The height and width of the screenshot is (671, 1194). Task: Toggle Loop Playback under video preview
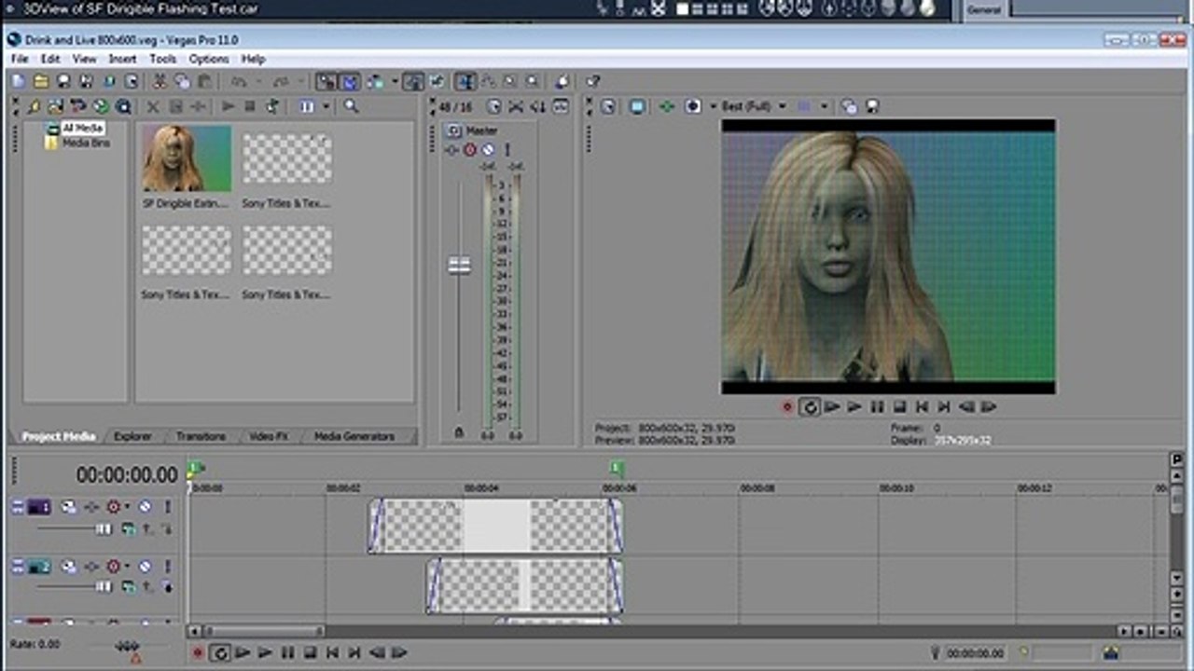click(809, 406)
